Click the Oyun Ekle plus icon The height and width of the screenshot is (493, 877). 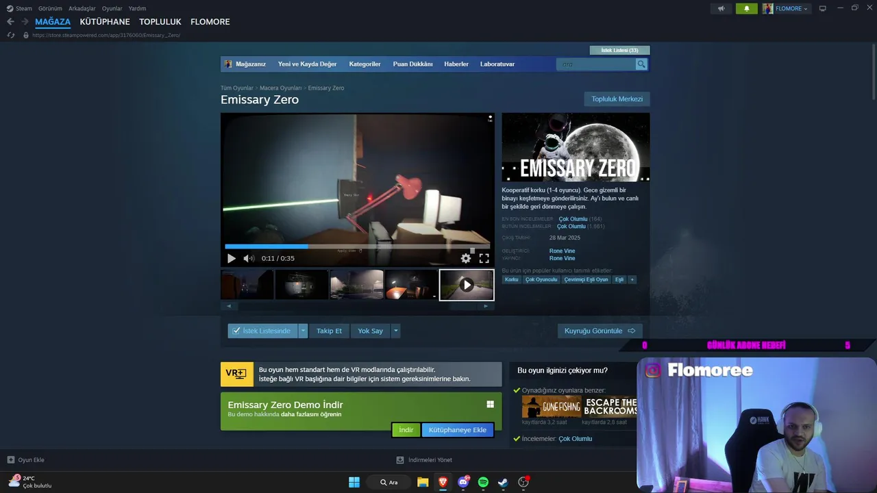click(10, 460)
